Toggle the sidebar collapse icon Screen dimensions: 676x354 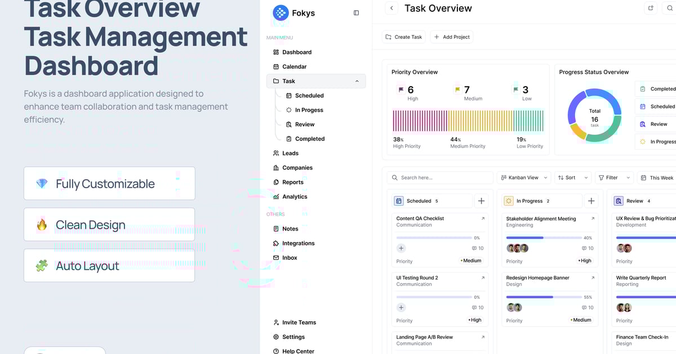click(x=356, y=13)
